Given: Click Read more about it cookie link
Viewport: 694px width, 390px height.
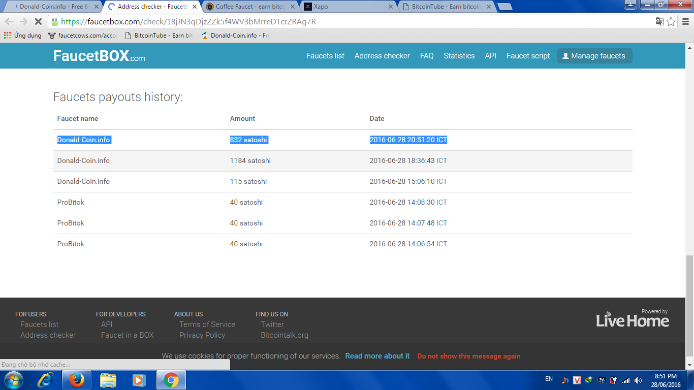Looking at the screenshot, I should [377, 356].
